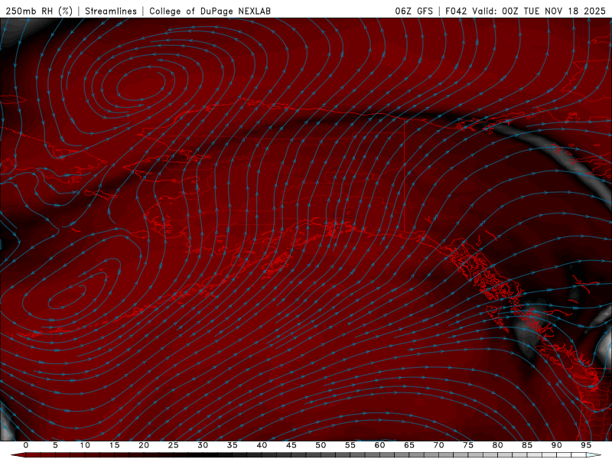Click the colorbar tick label "45"

(291, 445)
